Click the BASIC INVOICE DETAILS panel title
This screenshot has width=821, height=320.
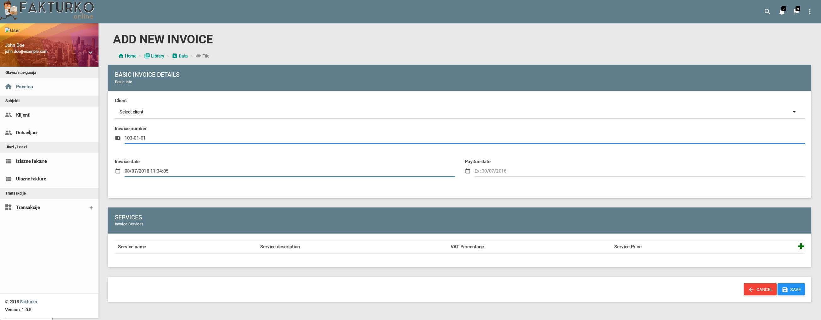[147, 74]
